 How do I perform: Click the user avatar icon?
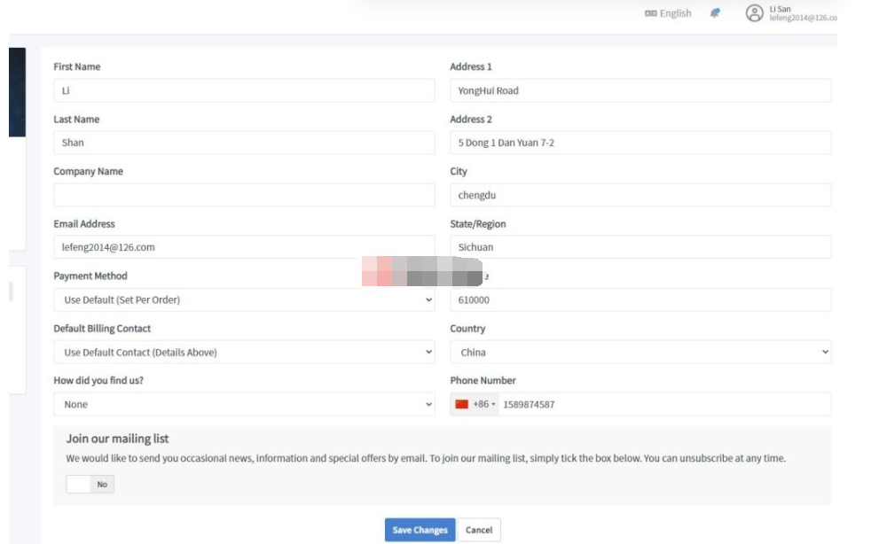click(754, 13)
